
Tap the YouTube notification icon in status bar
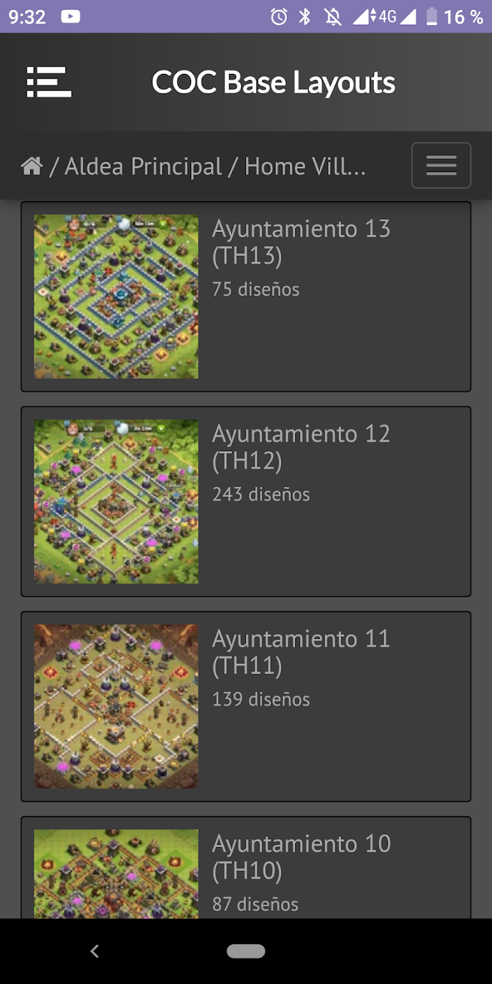(x=70, y=16)
